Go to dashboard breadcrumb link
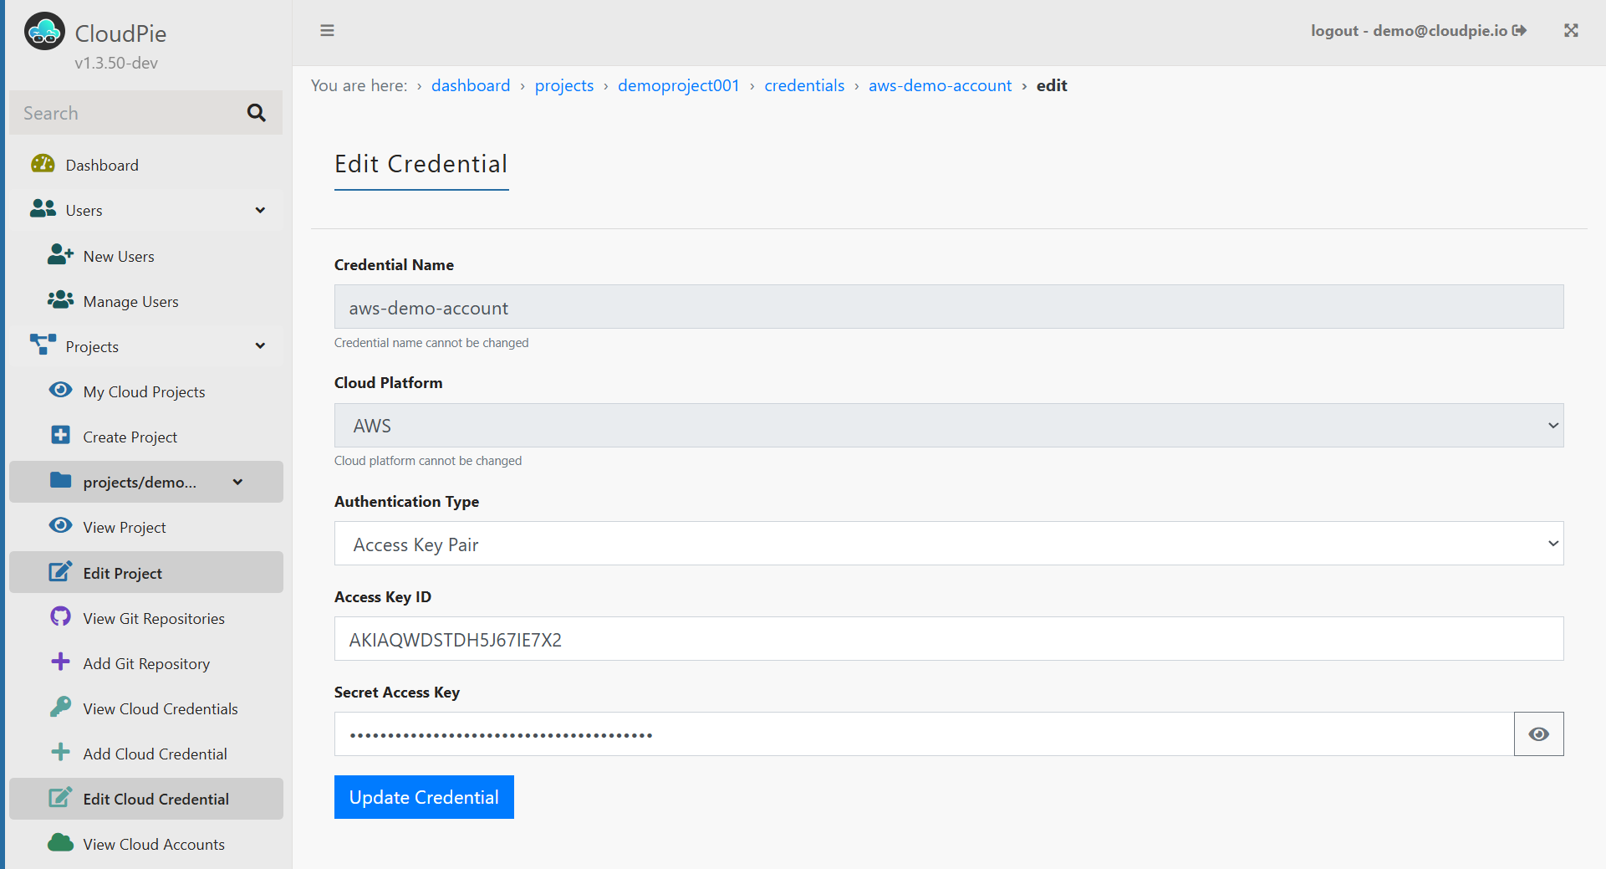Viewport: 1606px width, 869px height. (471, 85)
